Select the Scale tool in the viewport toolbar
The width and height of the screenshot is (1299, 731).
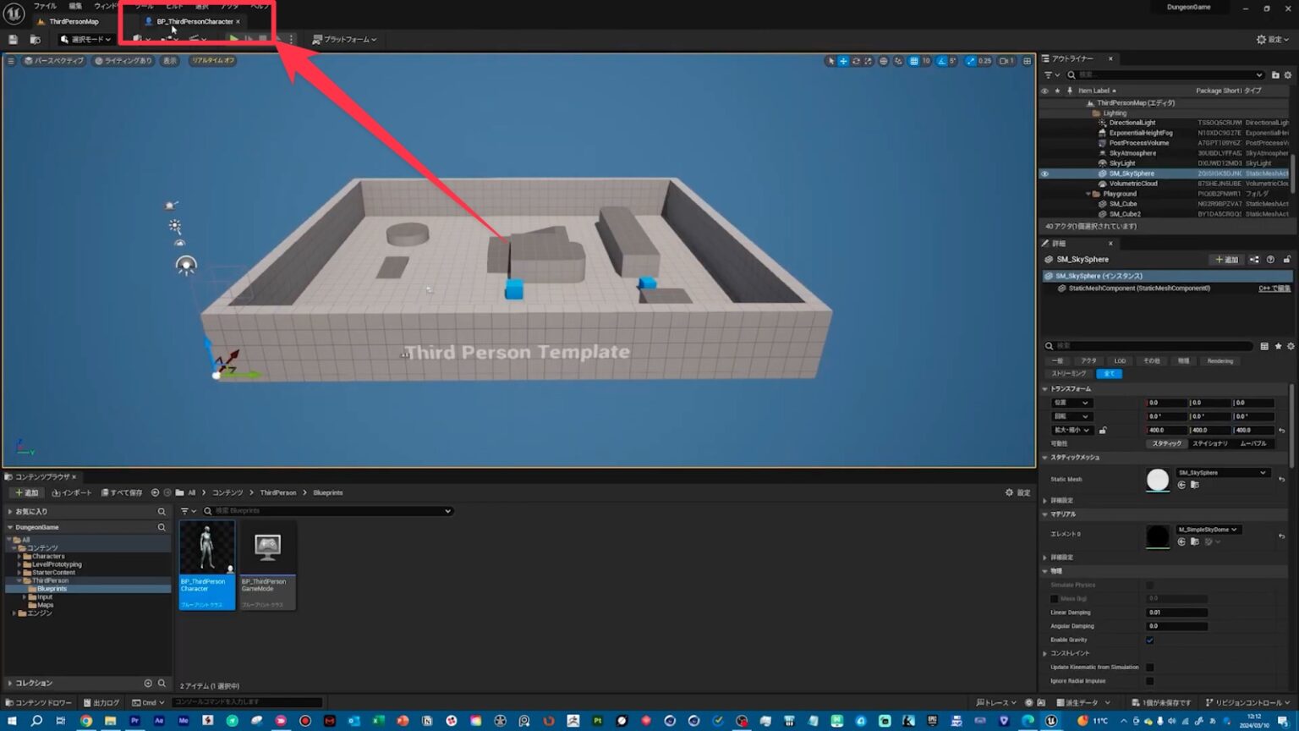click(868, 61)
